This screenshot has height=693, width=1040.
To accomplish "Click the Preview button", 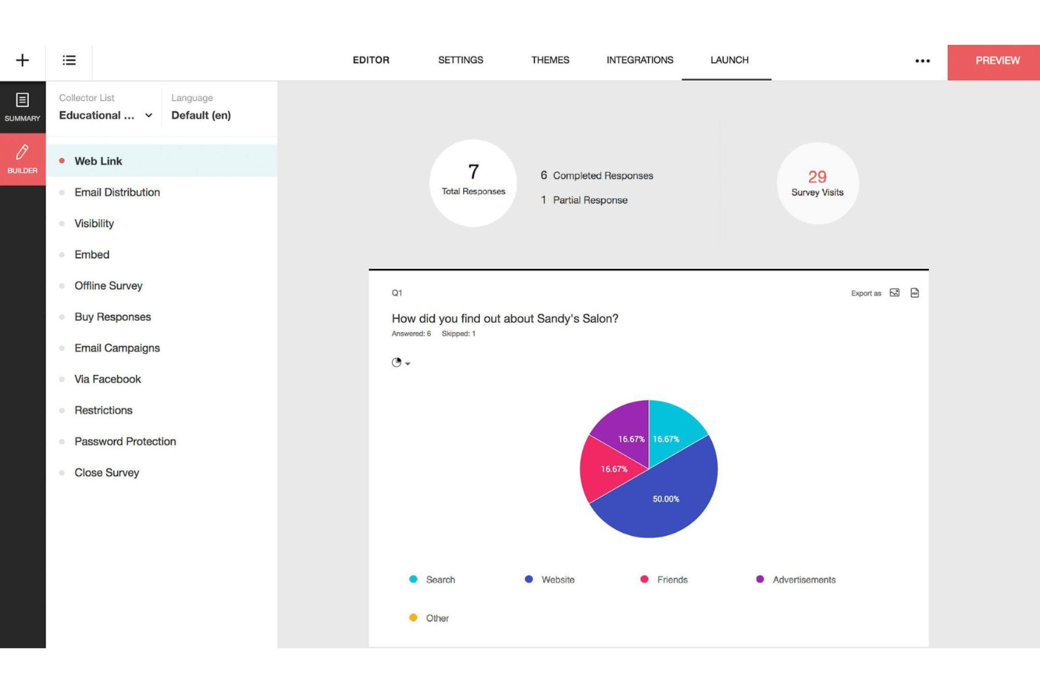I will 996,60.
